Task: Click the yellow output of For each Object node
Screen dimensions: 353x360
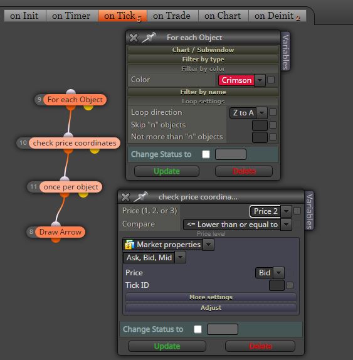Action: (x=88, y=107)
